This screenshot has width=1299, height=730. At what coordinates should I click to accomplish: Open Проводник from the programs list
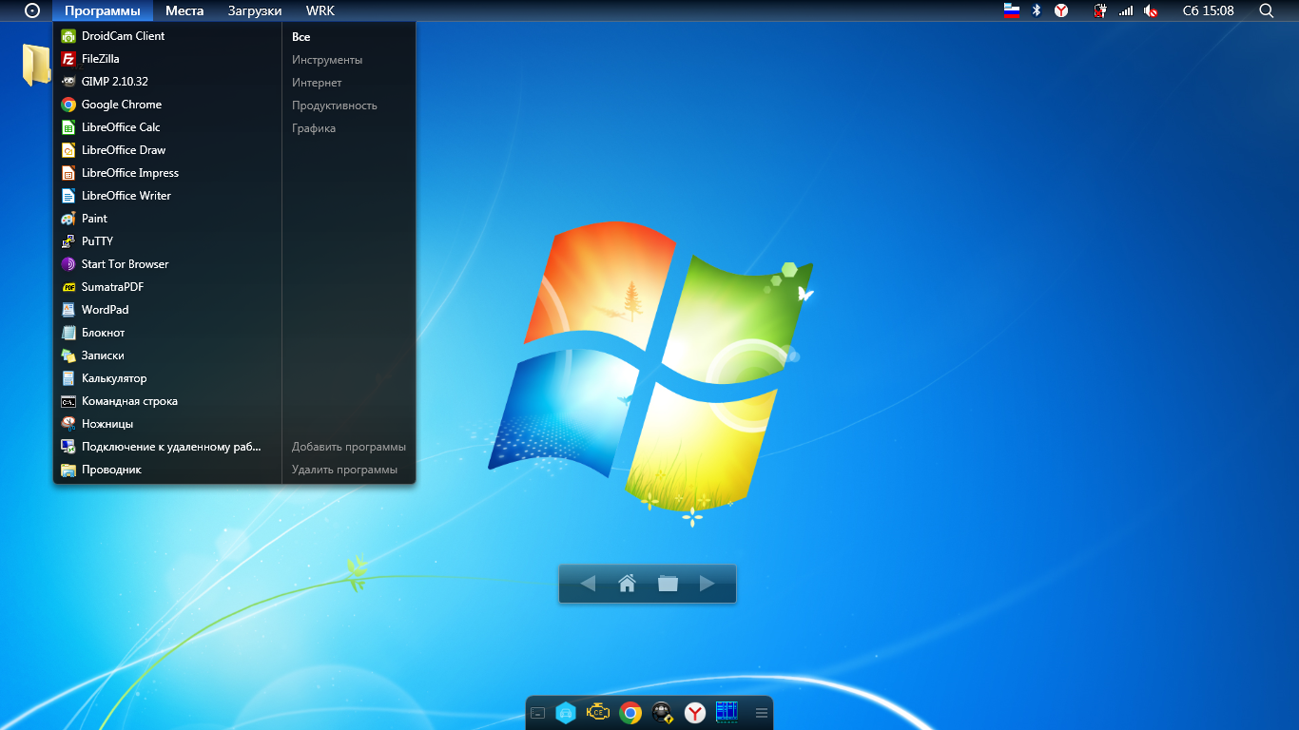tap(167, 470)
